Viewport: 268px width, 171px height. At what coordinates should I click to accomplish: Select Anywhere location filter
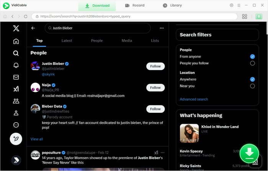(252, 79)
